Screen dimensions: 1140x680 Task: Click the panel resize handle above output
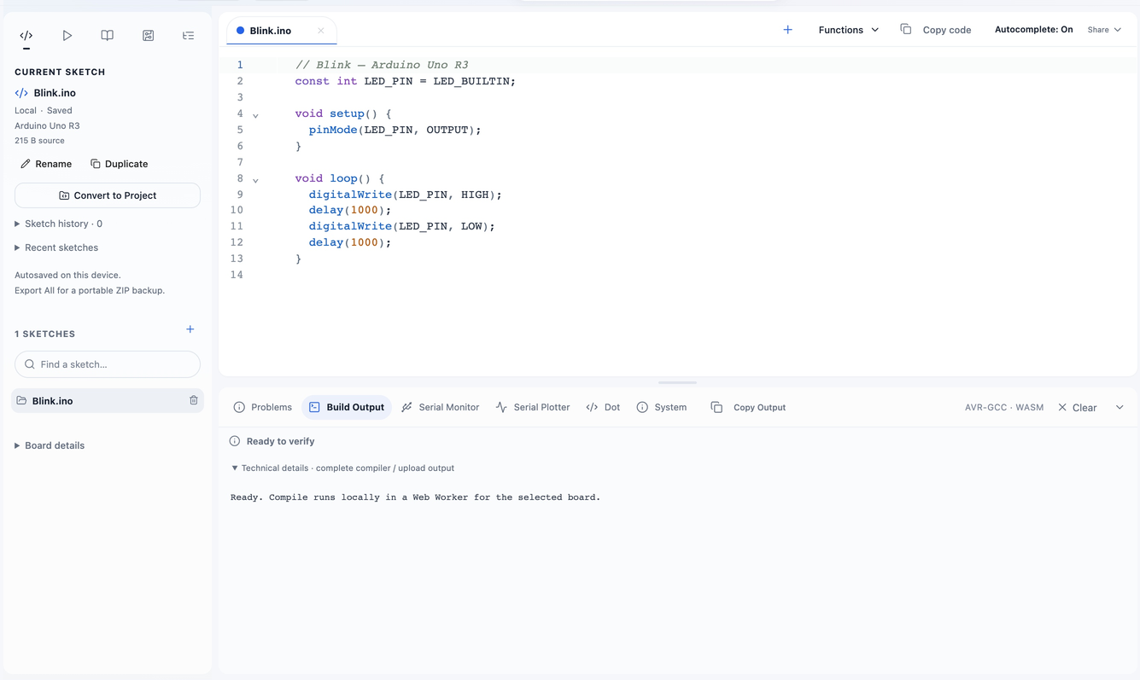click(678, 383)
